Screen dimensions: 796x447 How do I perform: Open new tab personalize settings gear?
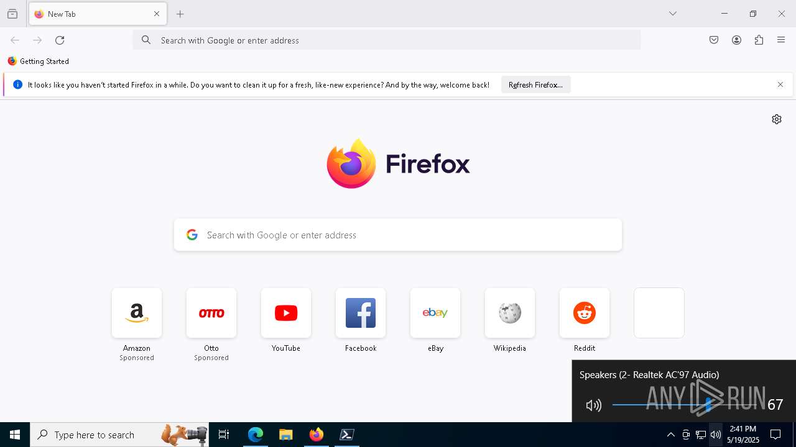pos(777,119)
